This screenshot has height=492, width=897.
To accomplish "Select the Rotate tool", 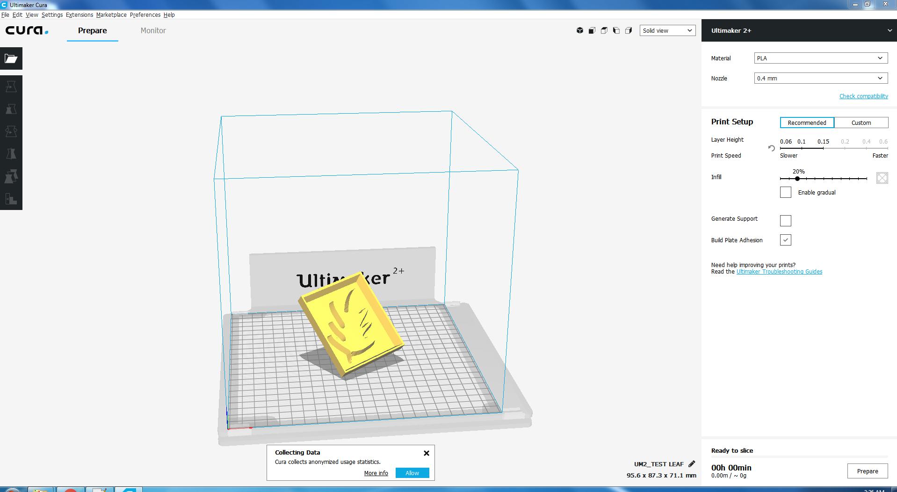I will tap(11, 131).
